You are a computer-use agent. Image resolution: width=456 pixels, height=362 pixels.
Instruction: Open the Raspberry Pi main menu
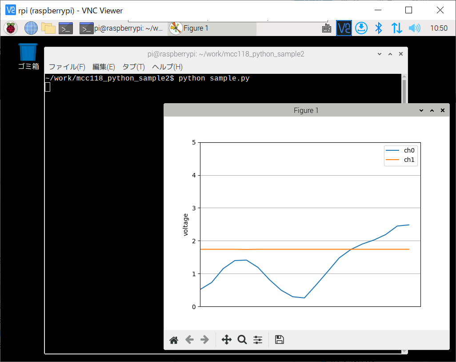(x=11, y=28)
